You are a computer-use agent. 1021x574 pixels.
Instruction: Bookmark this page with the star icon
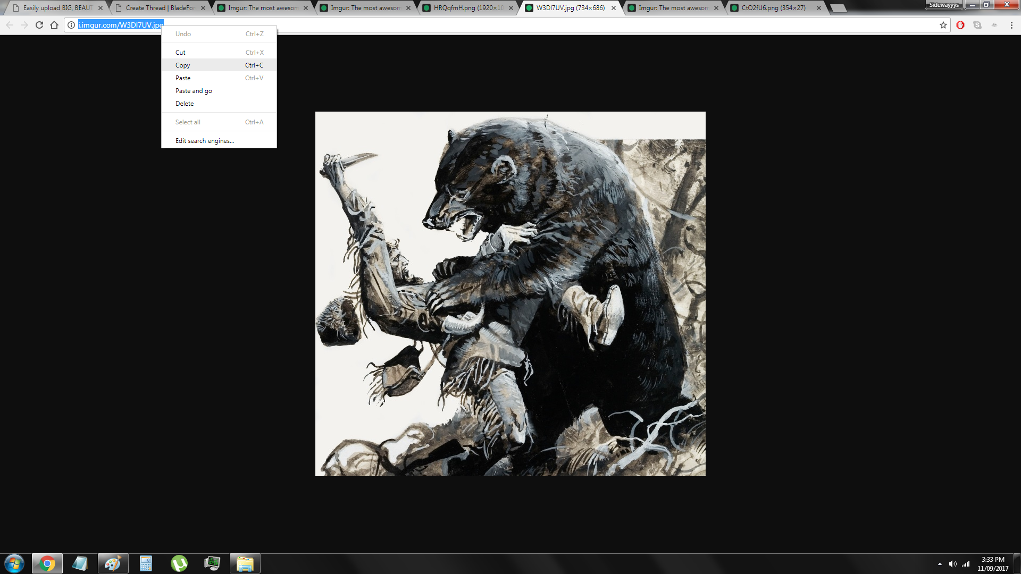[x=943, y=25]
